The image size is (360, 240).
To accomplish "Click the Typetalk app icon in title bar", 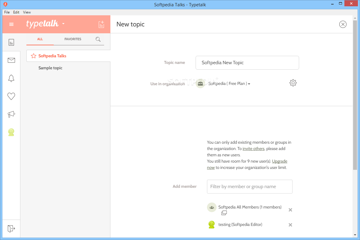I will 6,4.
